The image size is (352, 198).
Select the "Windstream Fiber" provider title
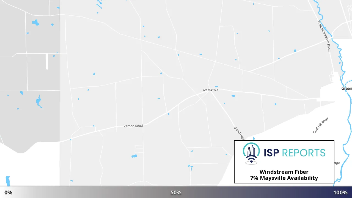coord(284,172)
